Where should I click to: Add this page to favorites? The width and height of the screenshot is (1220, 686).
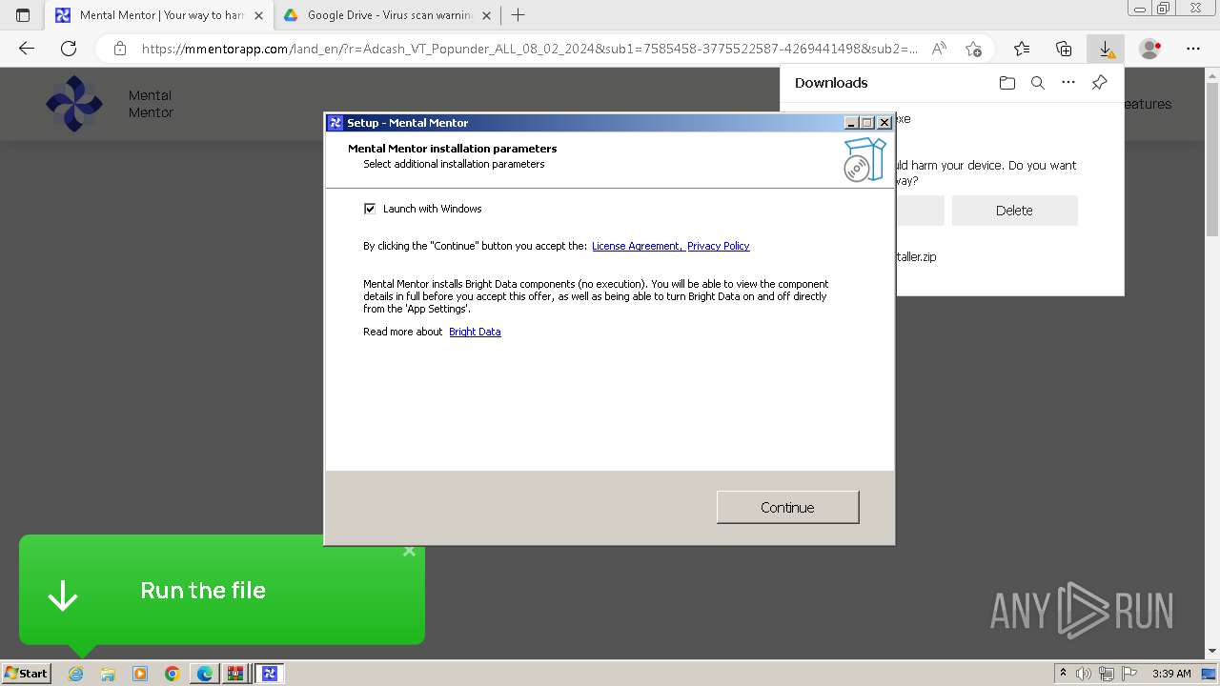click(973, 49)
